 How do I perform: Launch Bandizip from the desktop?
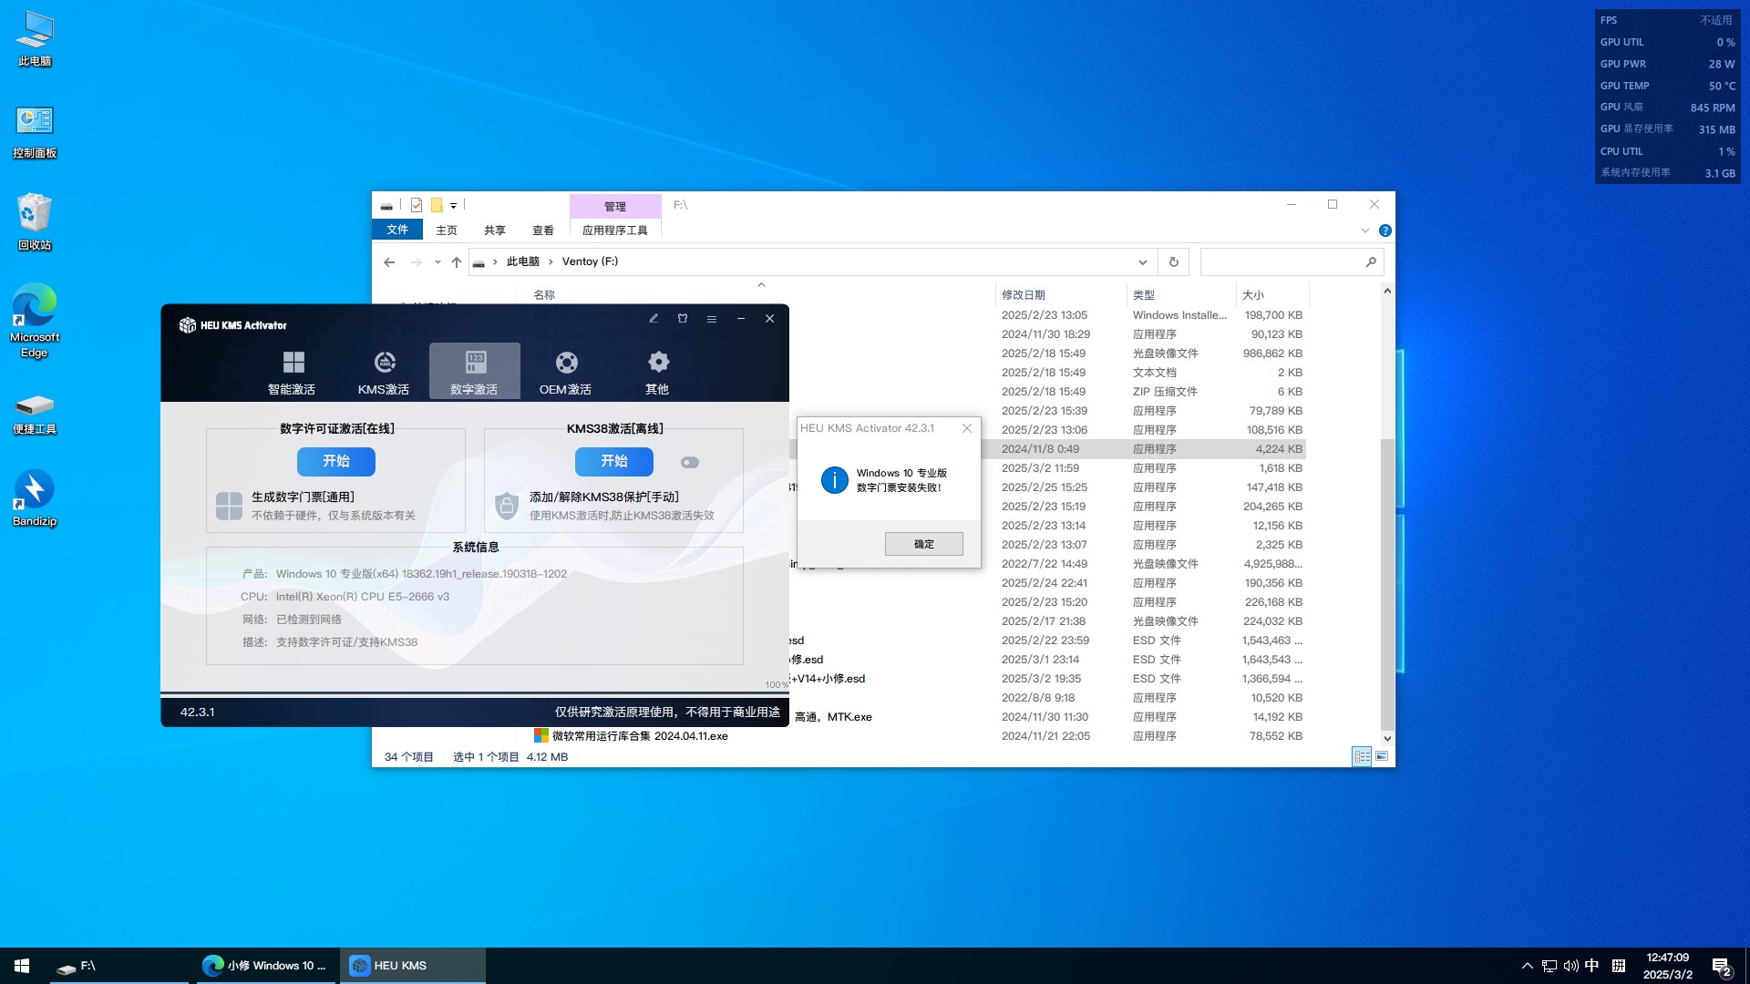click(x=35, y=498)
